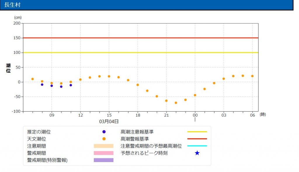Click the orange tide point at 00 hours
Screen dimensions: 299x172
pos(195,95)
